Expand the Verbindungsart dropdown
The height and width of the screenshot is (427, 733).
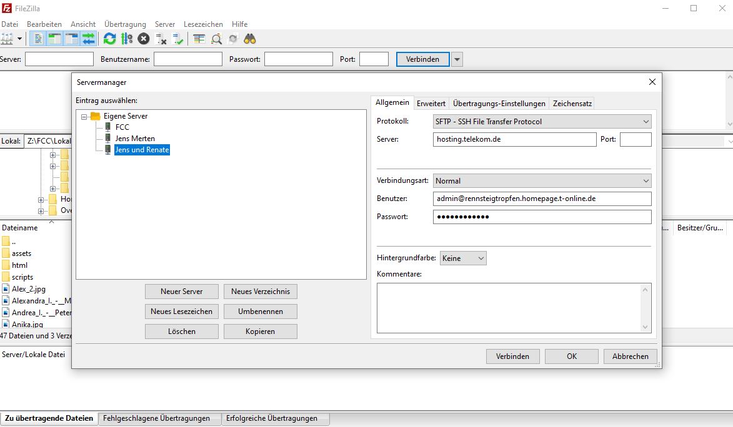pyautogui.click(x=542, y=181)
